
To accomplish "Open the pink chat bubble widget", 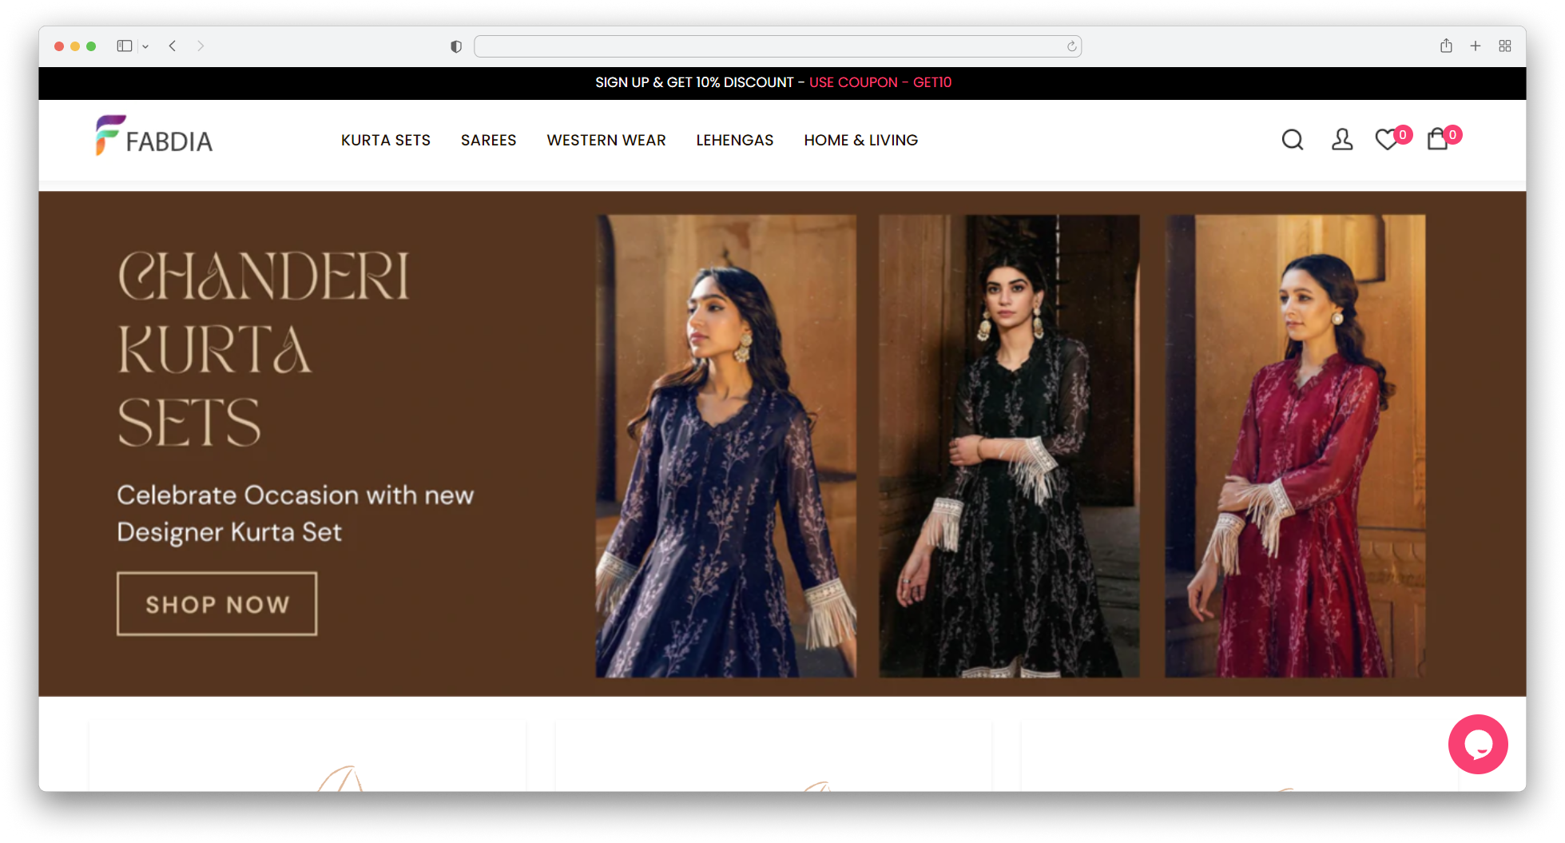I will (1477, 744).
